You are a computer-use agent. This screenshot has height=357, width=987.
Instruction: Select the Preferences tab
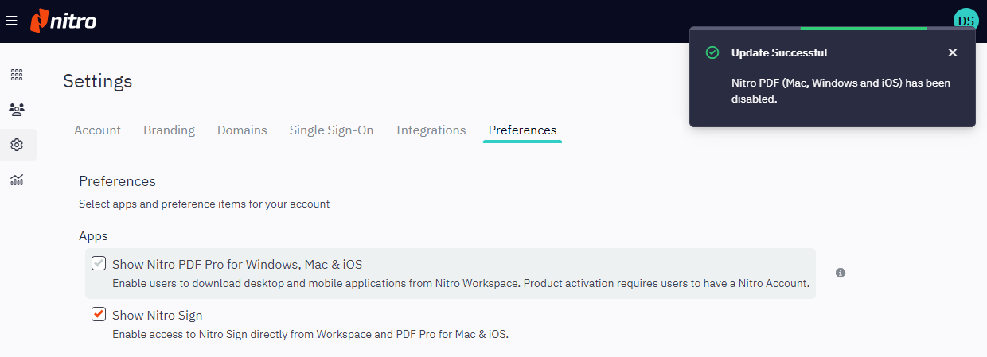click(x=522, y=130)
